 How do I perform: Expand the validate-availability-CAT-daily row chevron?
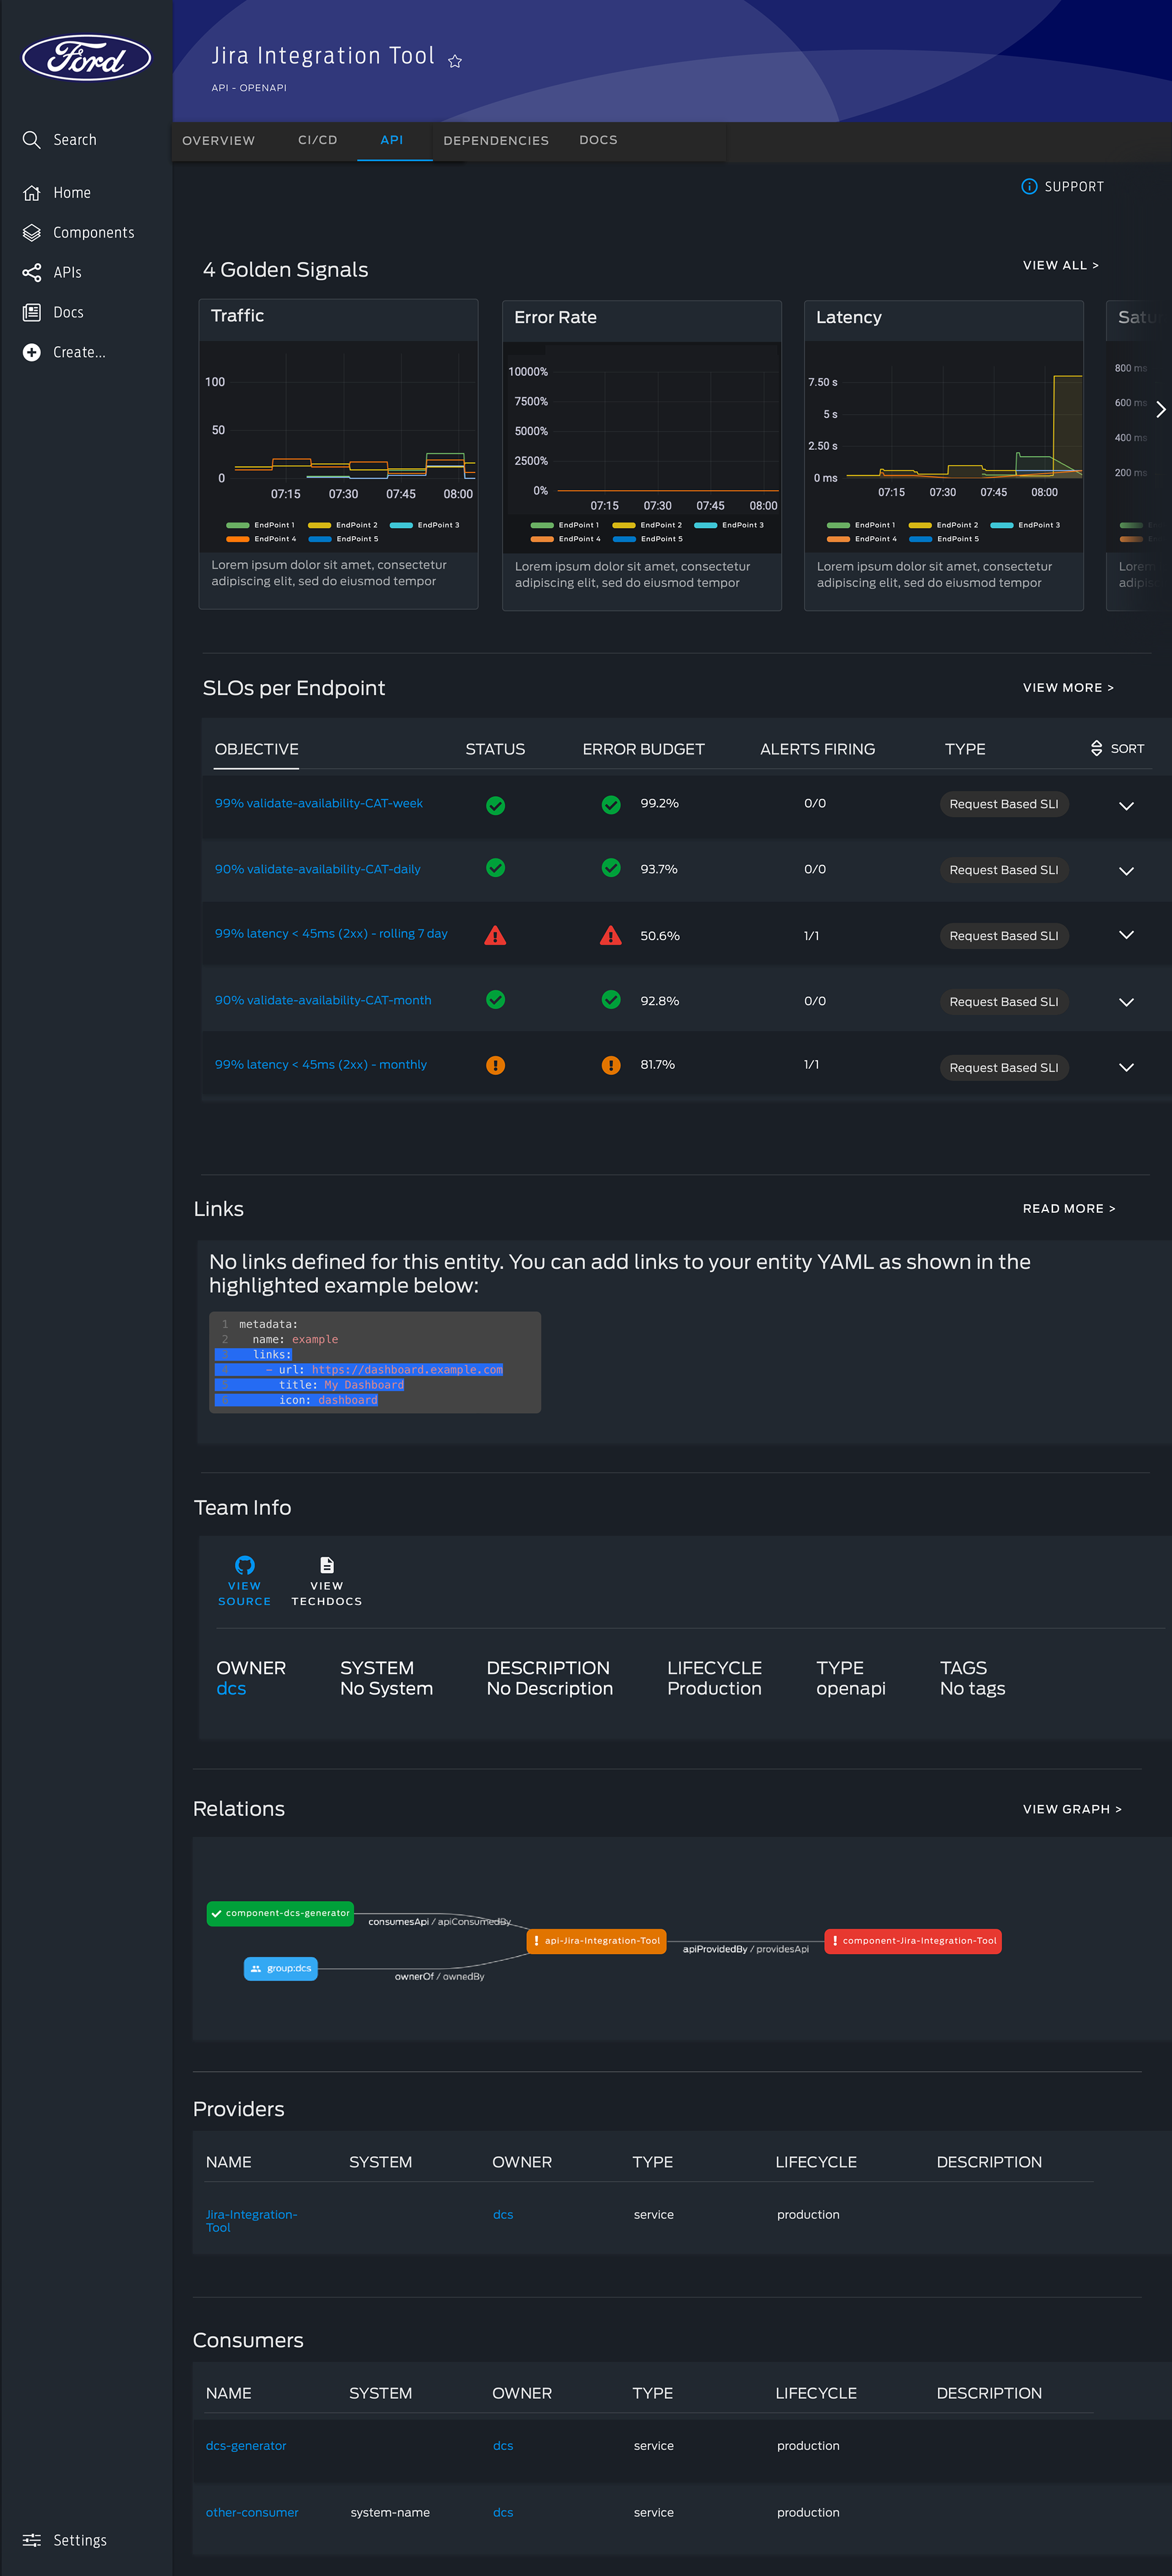click(1126, 871)
